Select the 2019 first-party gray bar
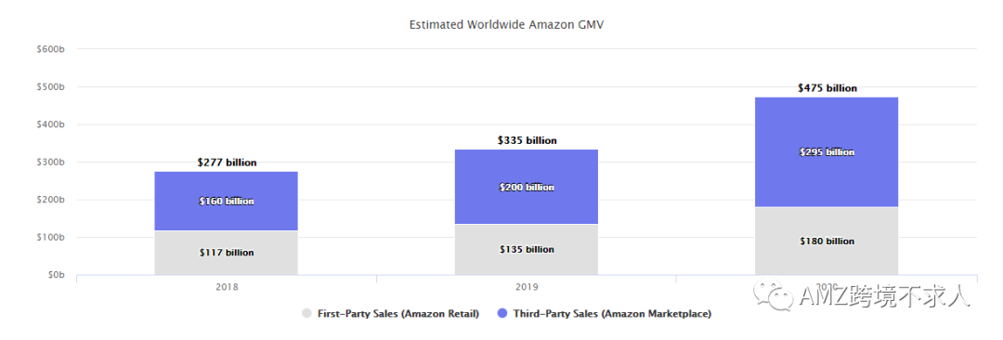The height and width of the screenshot is (340, 1003). [527, 250]
